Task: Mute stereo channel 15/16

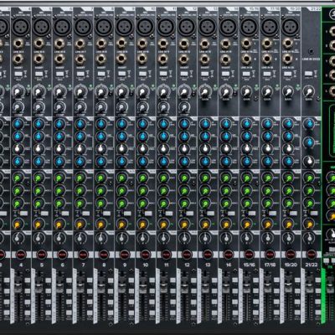Action: click(249, 255)
